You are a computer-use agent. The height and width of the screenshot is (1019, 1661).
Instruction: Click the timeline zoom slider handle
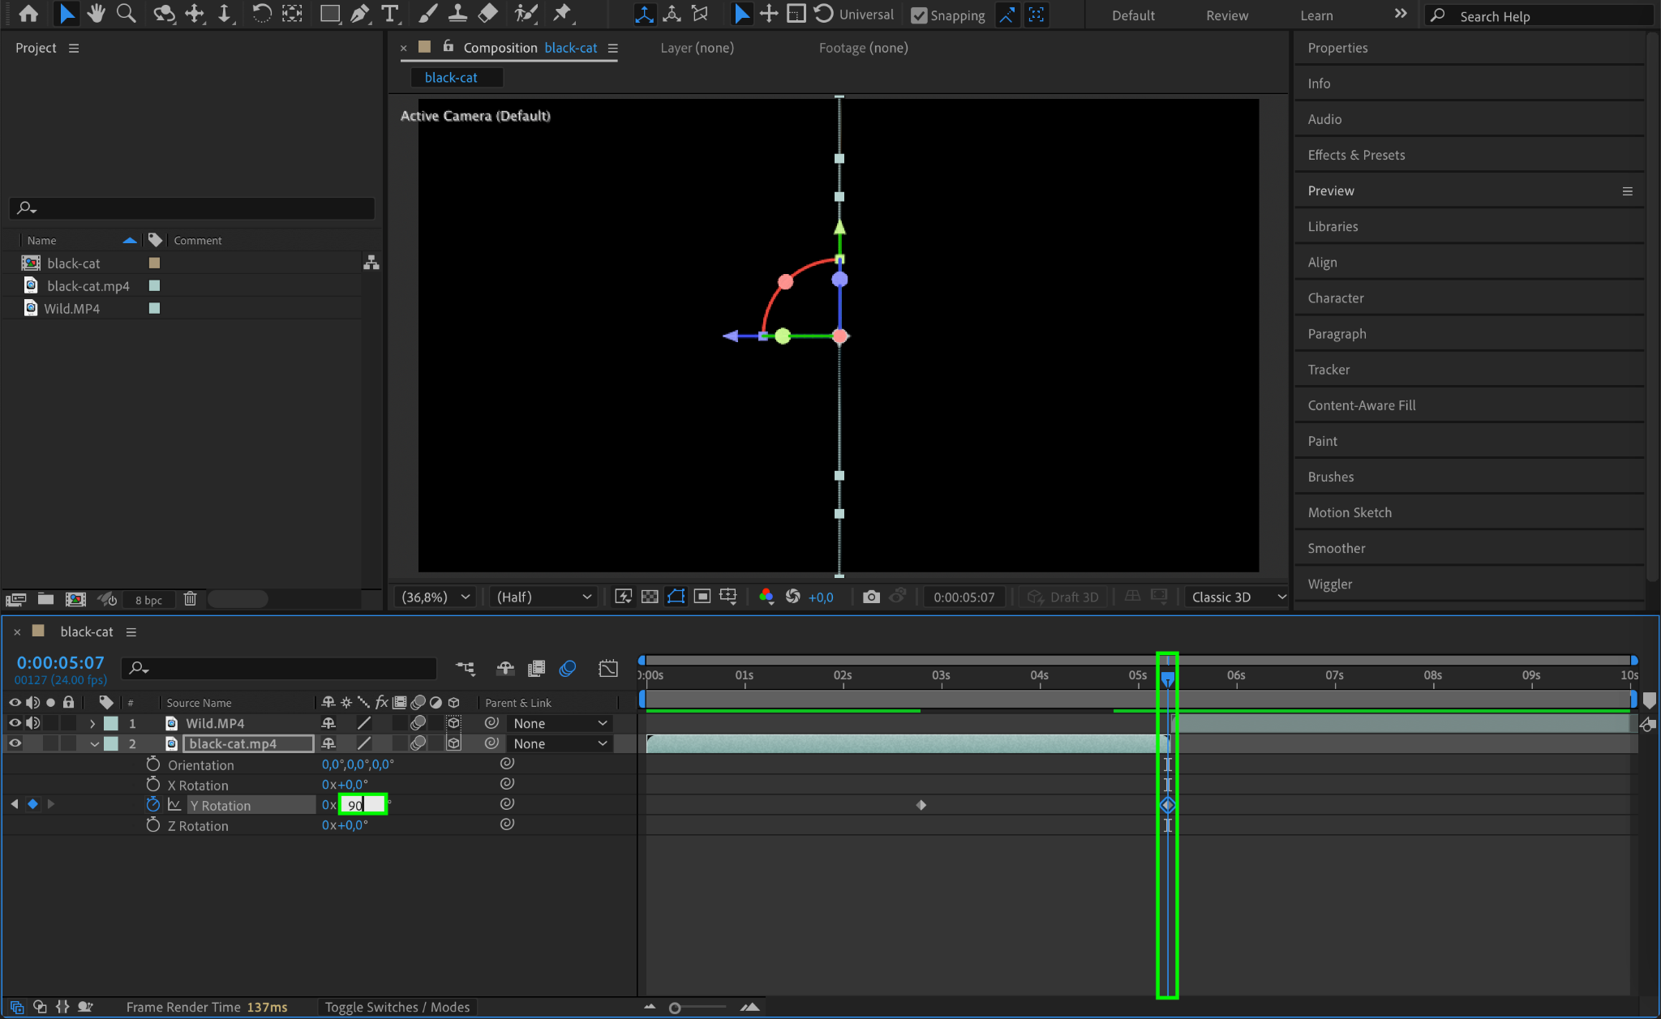(675, 1008)
